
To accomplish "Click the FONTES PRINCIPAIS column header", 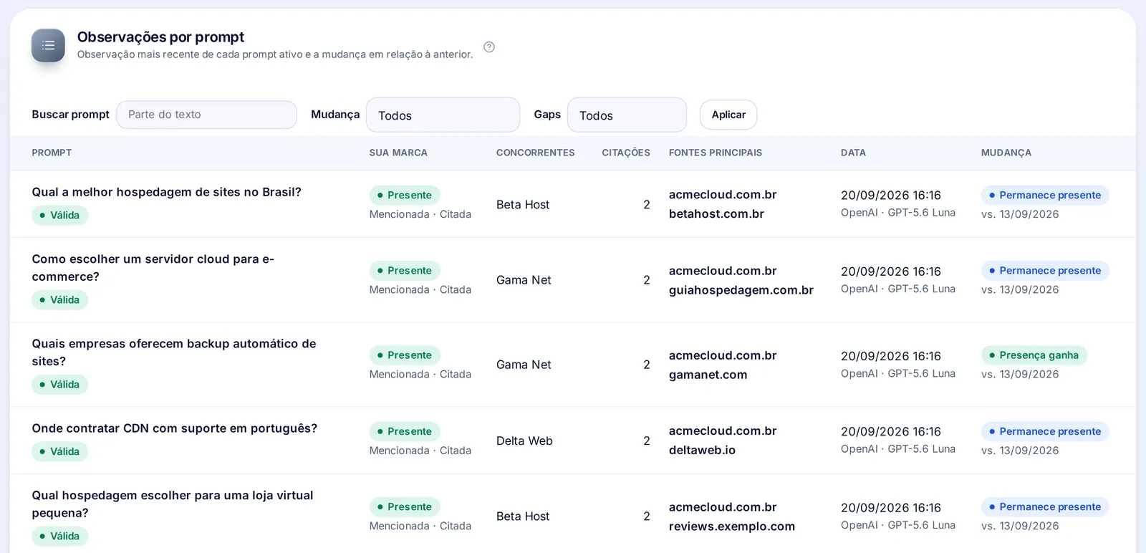I will pos(716,153).
